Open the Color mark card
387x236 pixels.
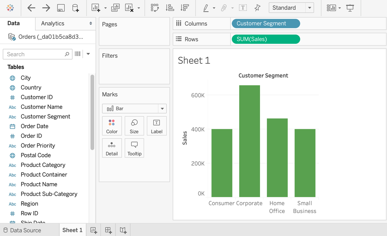coord(112,126)
